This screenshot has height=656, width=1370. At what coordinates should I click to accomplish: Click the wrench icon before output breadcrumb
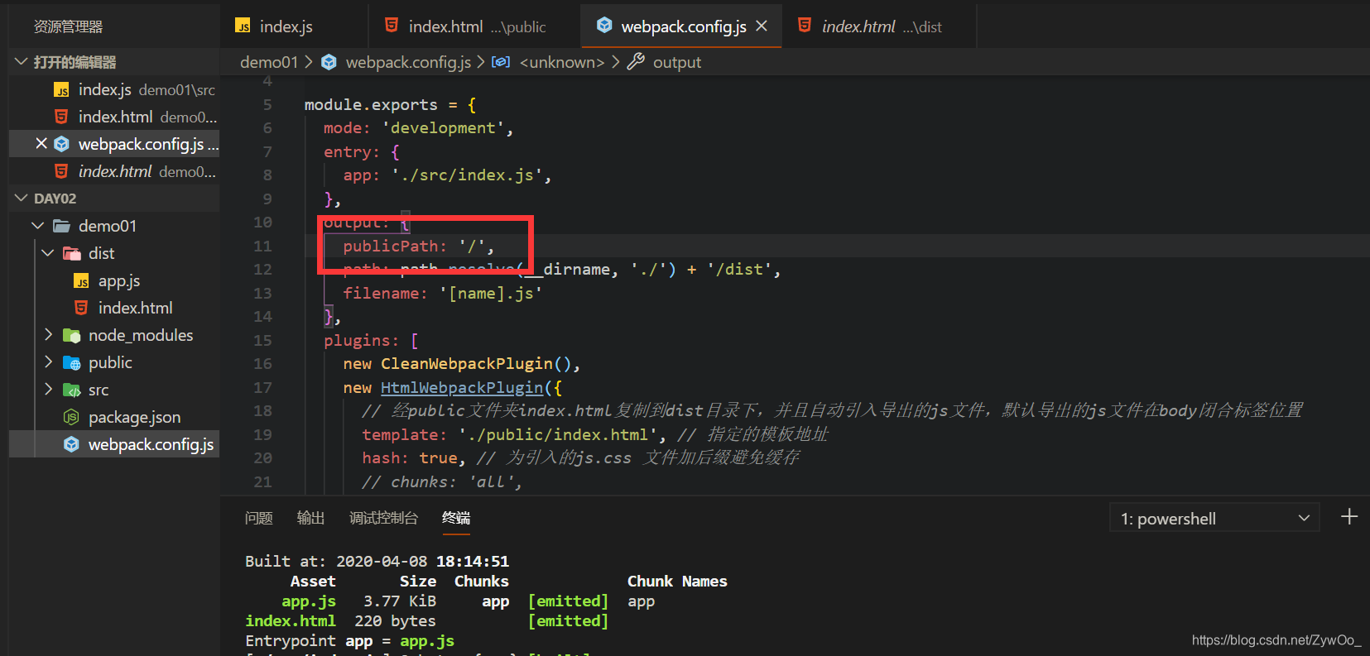click(x=636, y=61)
